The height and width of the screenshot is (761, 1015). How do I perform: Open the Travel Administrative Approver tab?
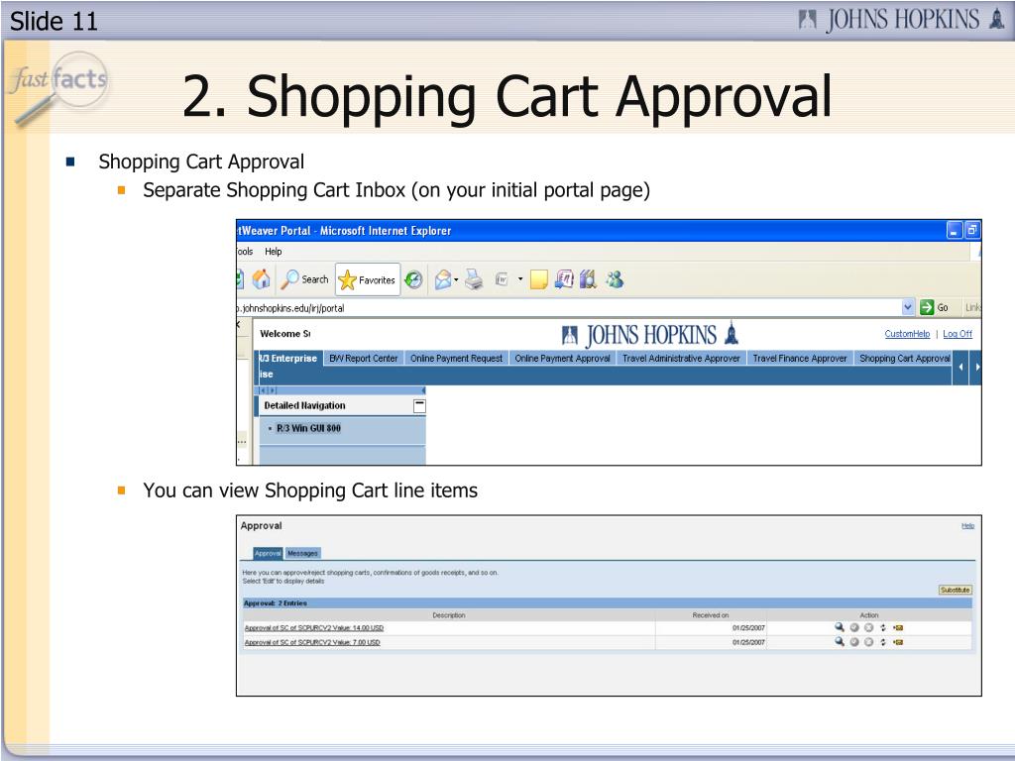[681, 358]
